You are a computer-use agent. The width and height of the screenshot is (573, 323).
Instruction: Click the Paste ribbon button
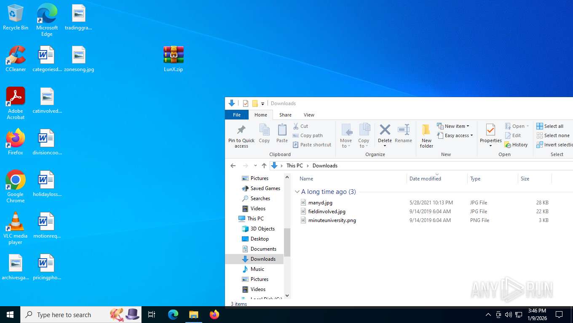point(282,134)
